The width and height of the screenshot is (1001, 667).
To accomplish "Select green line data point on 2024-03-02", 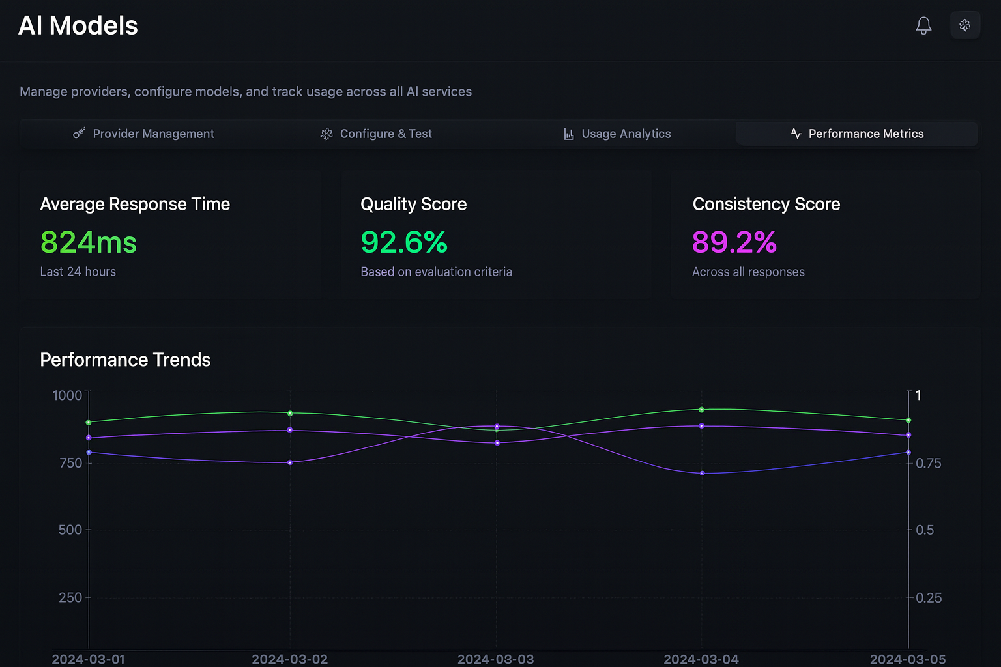I will click(290, 413).
